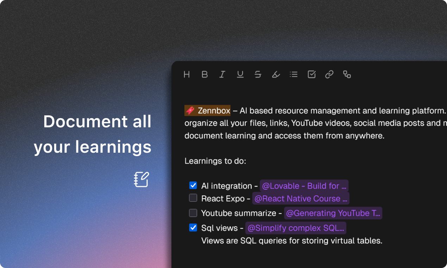
Task: Select the highlighter tool icon
Action: [276, 74]
